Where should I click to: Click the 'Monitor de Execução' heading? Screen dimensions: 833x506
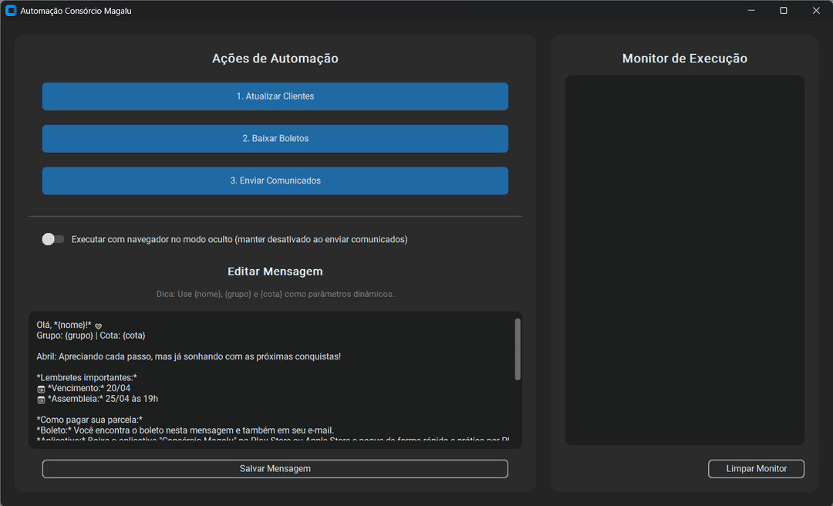685,59
